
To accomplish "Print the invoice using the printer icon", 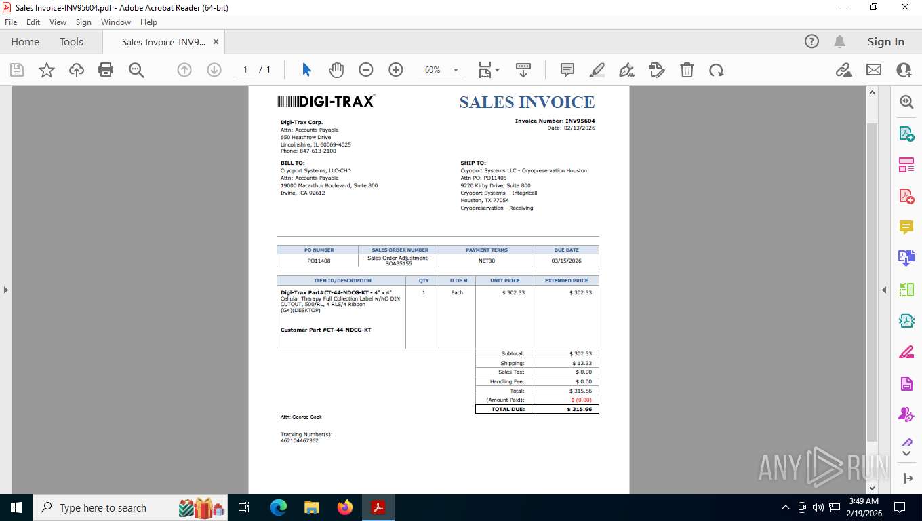I will point(106,70).
